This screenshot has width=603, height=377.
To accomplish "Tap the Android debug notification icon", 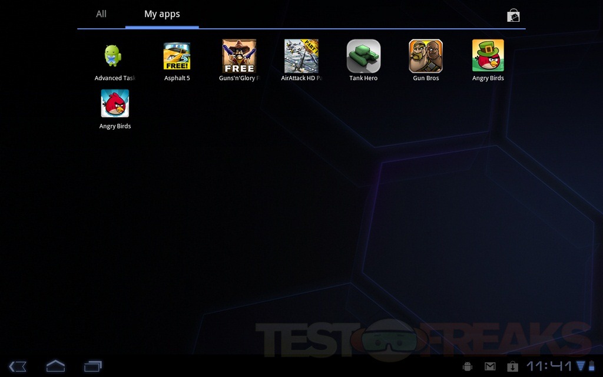I will pos(468,366).
